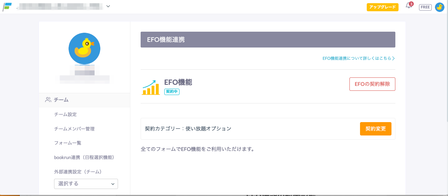Go to フォーム一覧 in sidebar
Image resolution: width=448 pixels, height=196 pixels.
(x=68, y=143)
